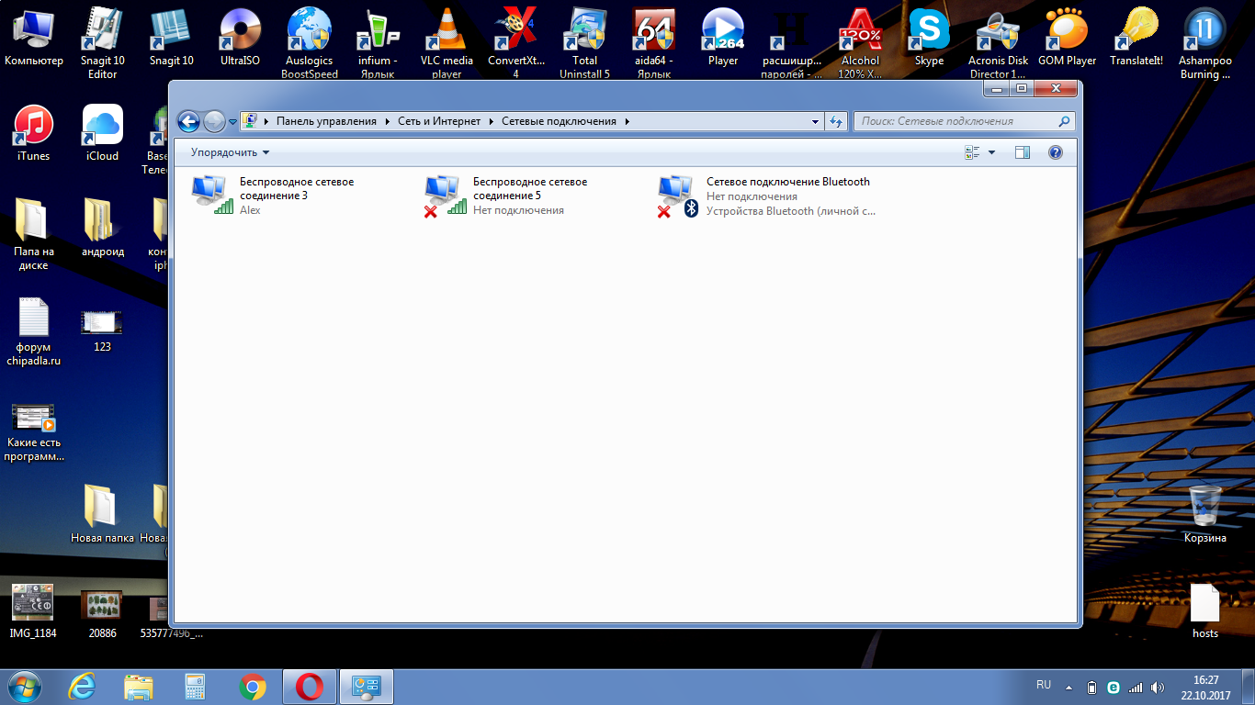Select the IMG_1184 image on desktop

click(34, 610)
